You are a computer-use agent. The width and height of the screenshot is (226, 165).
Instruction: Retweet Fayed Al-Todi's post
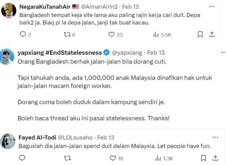coord(67,158)
